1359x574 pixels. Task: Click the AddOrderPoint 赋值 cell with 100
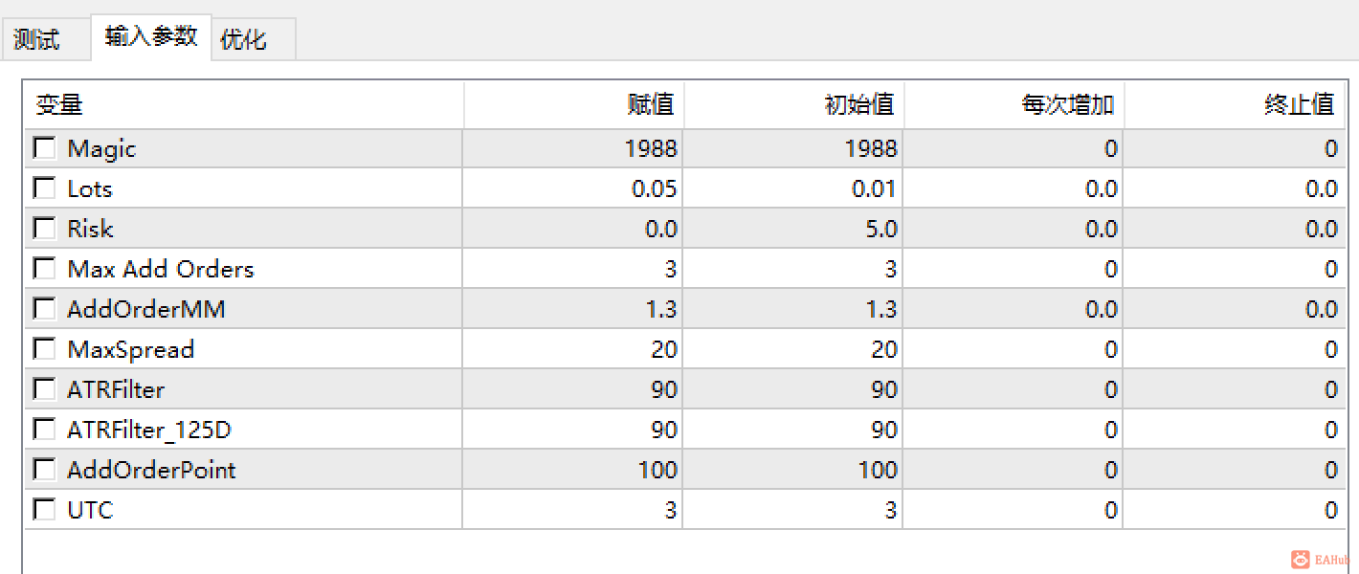coord(572,470)
